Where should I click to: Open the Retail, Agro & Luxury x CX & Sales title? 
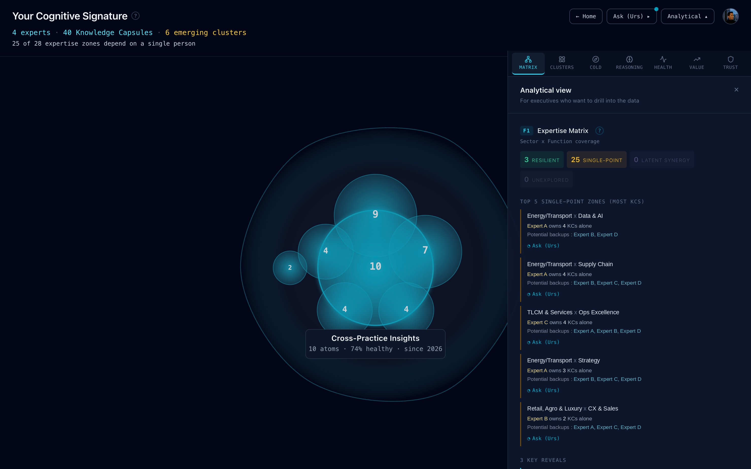point(572,408)
